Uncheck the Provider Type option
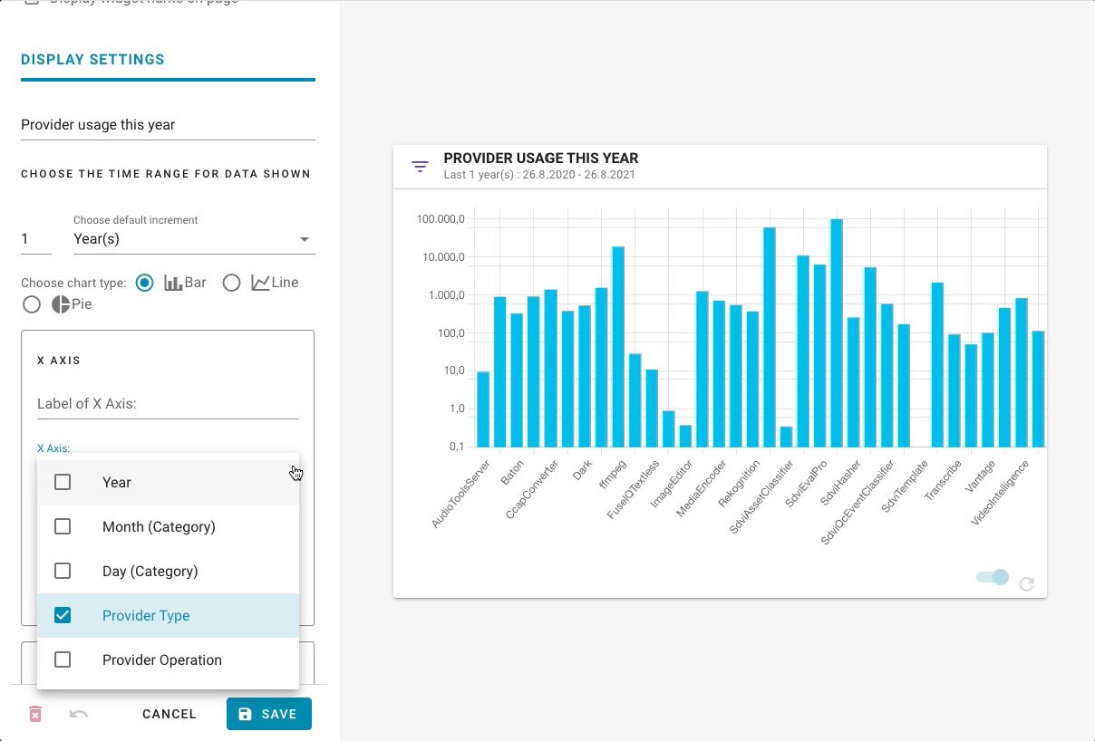Screen dimensions: 1095x741 click(63, 615)
